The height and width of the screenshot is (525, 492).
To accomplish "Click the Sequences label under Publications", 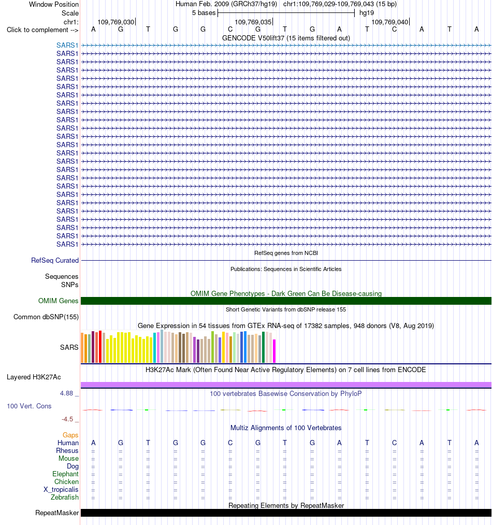I will click(x=62, y=277).
